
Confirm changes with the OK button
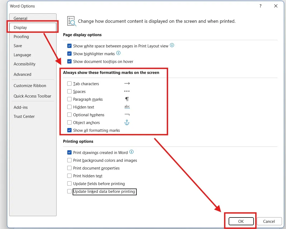[x=241, y=221]
